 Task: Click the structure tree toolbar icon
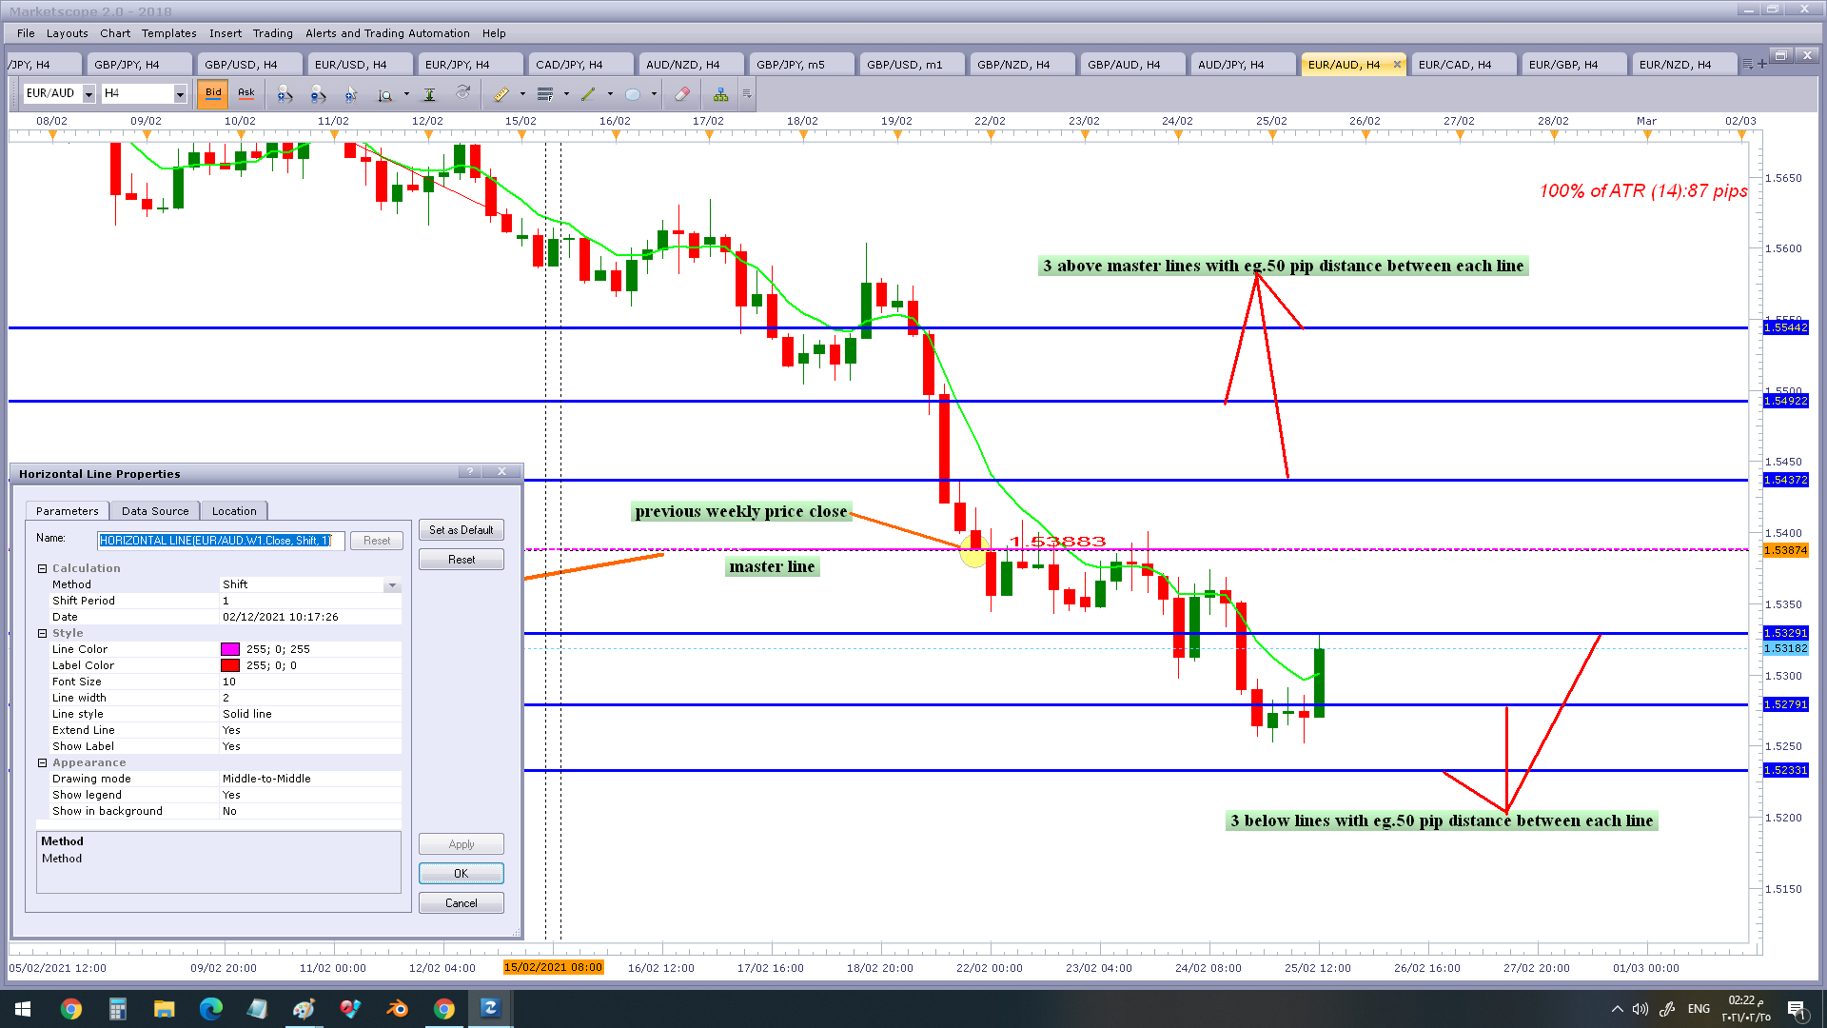click(720, 94)
